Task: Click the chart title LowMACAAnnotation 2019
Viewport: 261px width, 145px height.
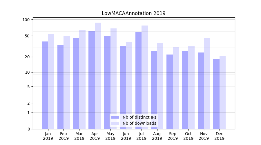Action: pos(133,13)
